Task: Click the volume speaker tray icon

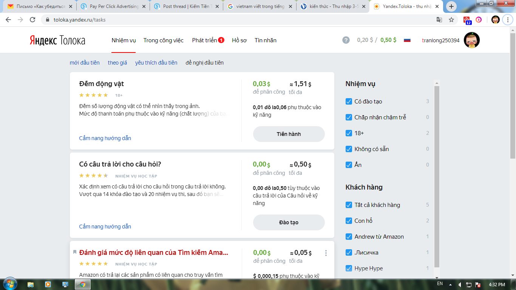Action: pos(460,284)
